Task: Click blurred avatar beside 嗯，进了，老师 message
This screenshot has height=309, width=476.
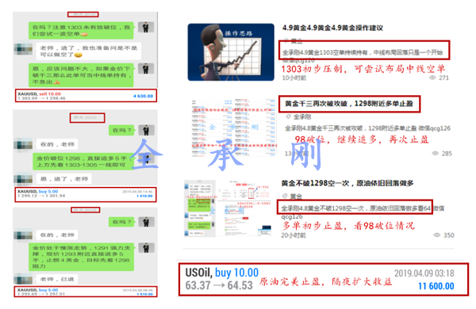Action: coord(23,179)
